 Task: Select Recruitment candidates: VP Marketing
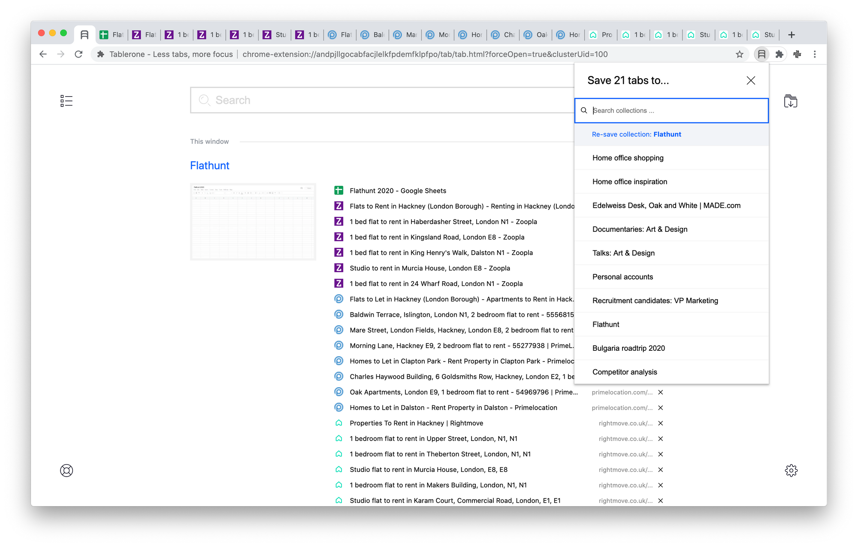tap(671, 301)
